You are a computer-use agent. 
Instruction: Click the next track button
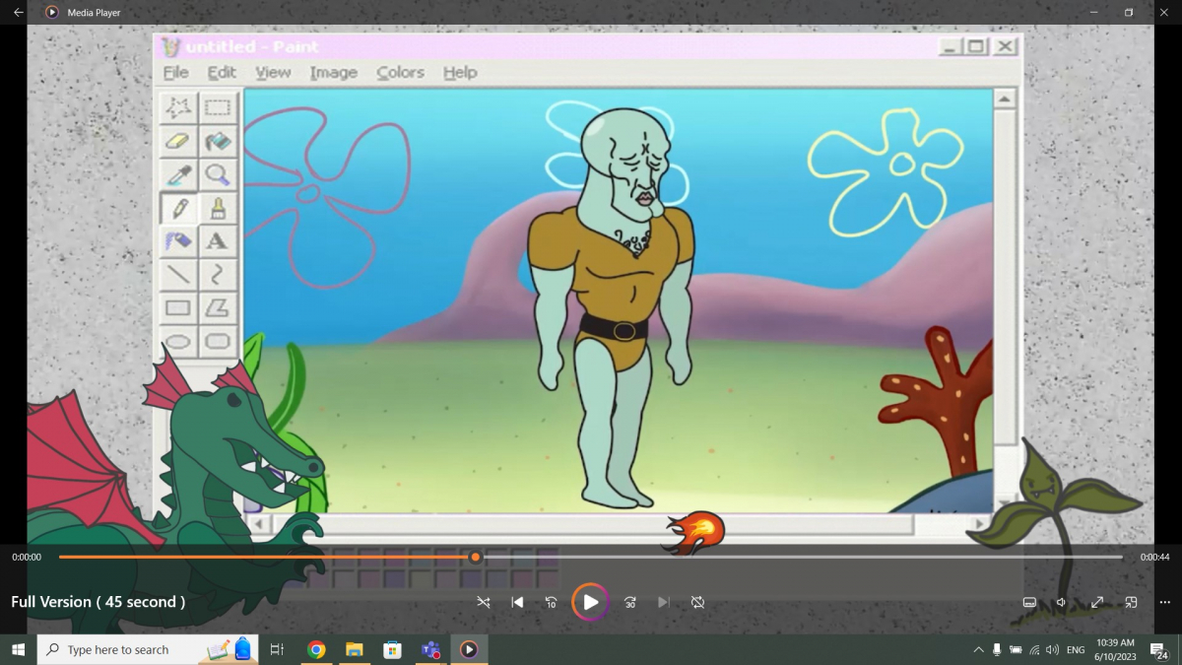664,602
